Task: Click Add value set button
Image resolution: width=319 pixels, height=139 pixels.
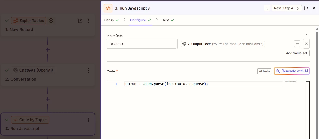Action: pyautogui.click(x=297, y=53)
